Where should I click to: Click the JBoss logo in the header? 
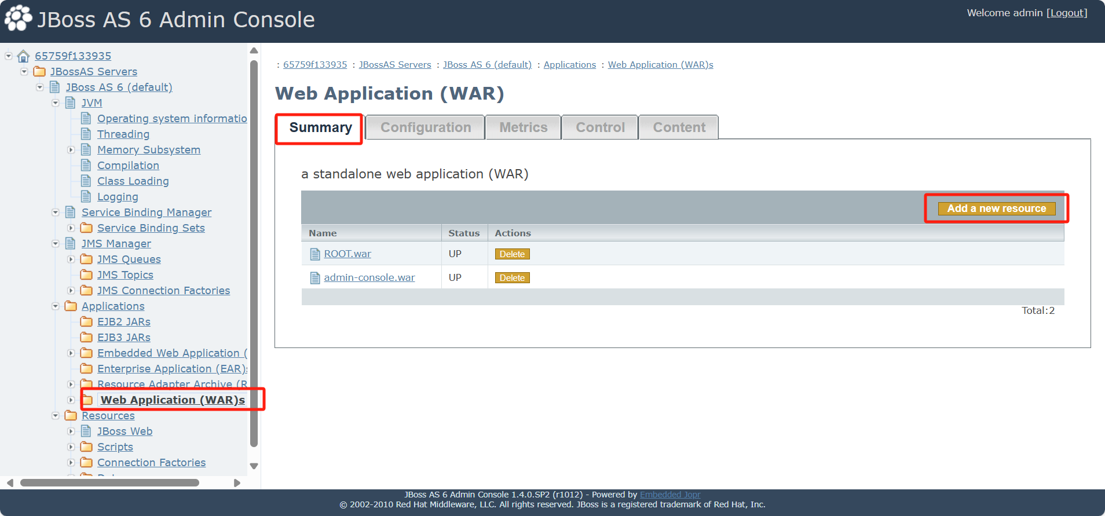(x=19, y=18)
